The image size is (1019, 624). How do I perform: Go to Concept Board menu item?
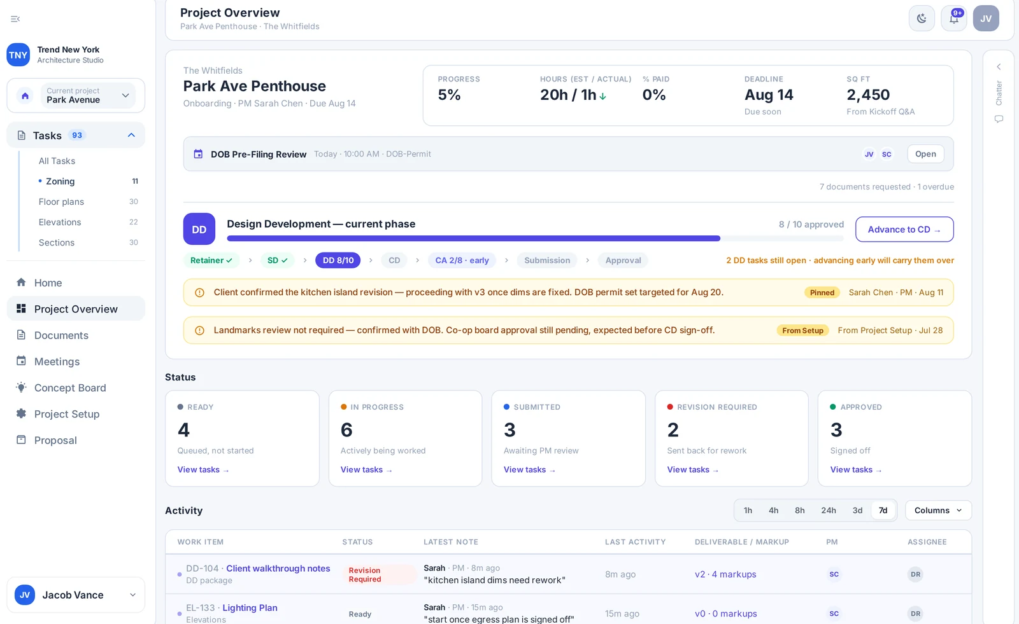tap(76, 387)
